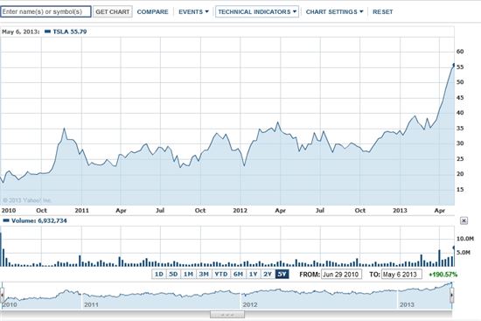Open TECHNICAL INDICATORS dropdown
The image size is (481, 321).
pos(257,11)
